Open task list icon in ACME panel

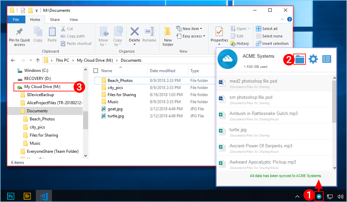(x=327, y=59)
